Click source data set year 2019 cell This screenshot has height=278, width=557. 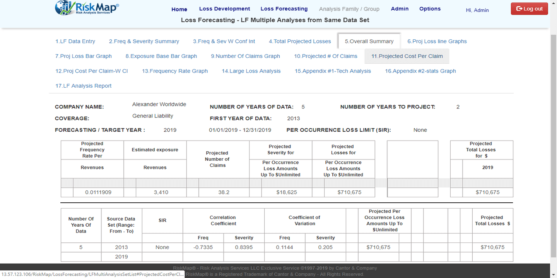pyautogui.click(x=121, y=257)
